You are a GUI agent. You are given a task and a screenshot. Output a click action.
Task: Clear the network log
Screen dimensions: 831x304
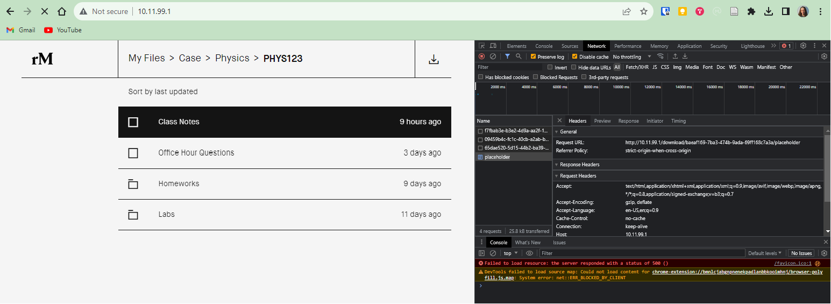(x=493, y=56)
